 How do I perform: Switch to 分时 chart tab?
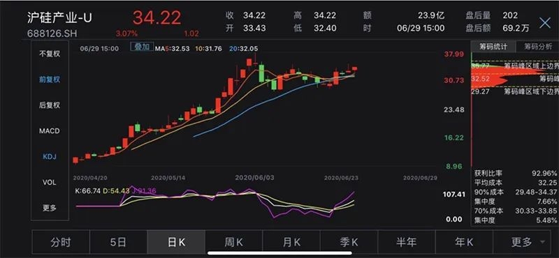[x=61, y=242]
